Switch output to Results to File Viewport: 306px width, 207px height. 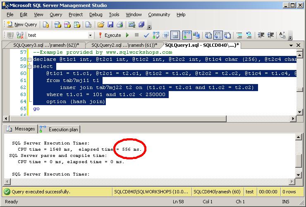[227, 35]
